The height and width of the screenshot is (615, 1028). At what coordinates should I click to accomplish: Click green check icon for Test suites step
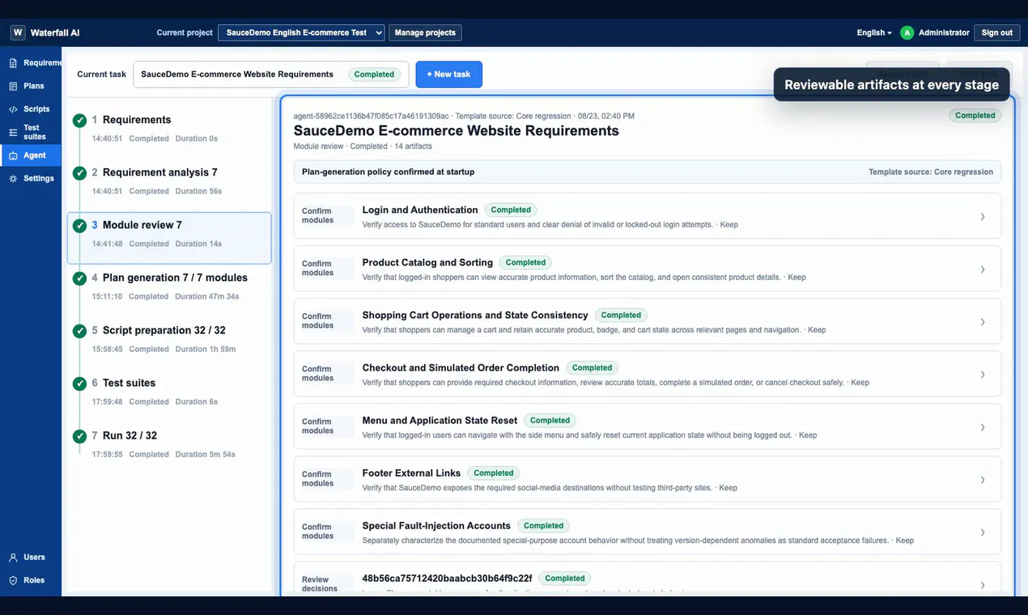[79, 384]
